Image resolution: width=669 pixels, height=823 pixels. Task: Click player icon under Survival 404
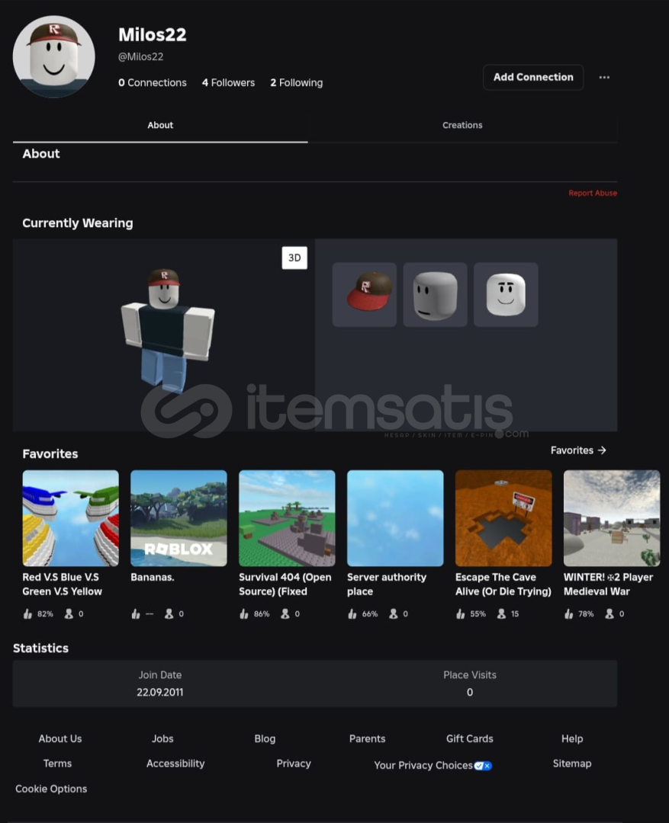[x=285, y=613]
